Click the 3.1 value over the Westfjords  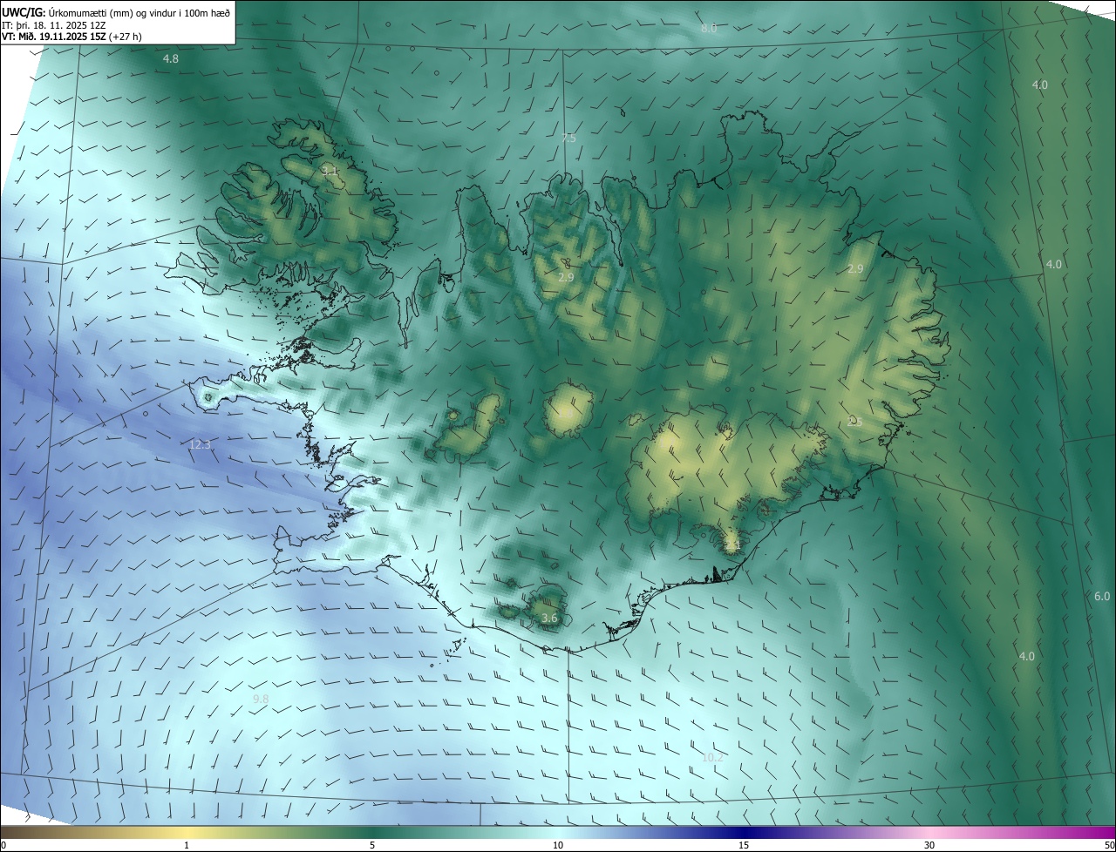(x=330, y=171)
